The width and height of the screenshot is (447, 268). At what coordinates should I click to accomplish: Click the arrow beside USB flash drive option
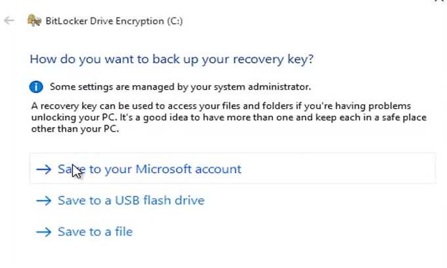tap(43, 201)
